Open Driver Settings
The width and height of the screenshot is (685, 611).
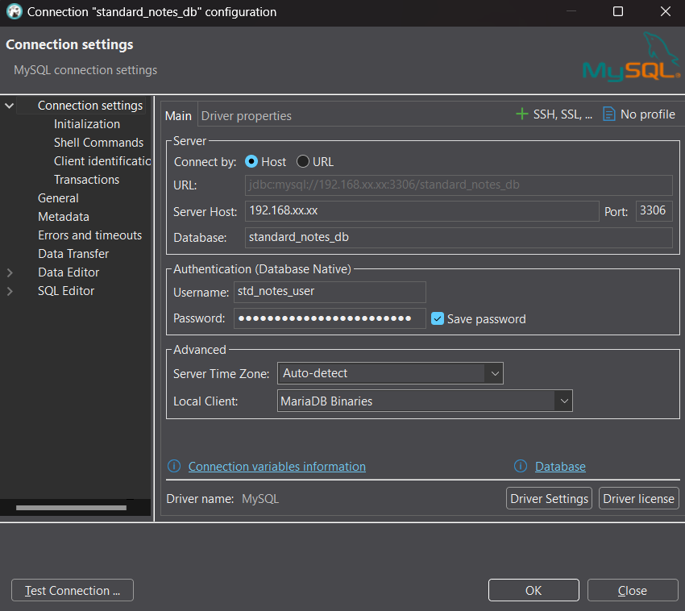[549, 499]
